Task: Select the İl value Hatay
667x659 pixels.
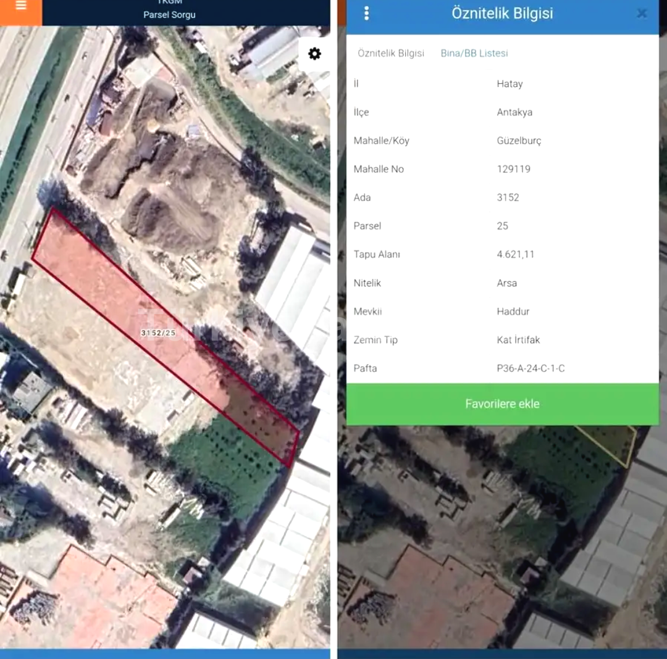Action: (x=510, y=84)
